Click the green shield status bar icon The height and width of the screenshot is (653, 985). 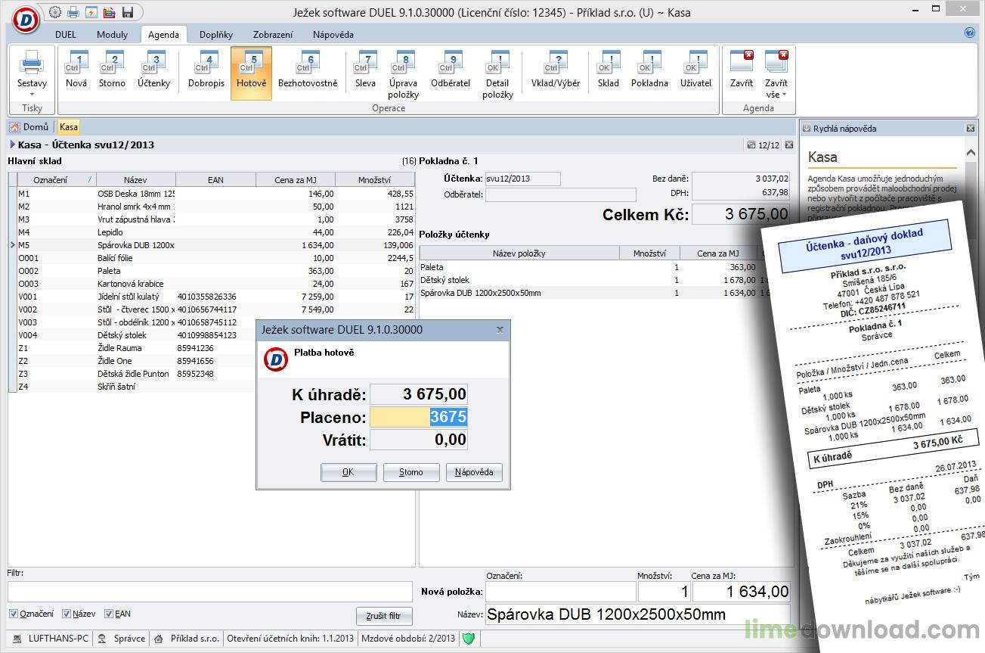tap(469, 638)
